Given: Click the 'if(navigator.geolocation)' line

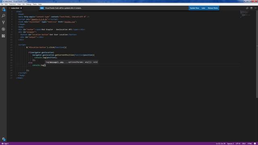Looking at the screenshot, I should (x=41, y=52).
